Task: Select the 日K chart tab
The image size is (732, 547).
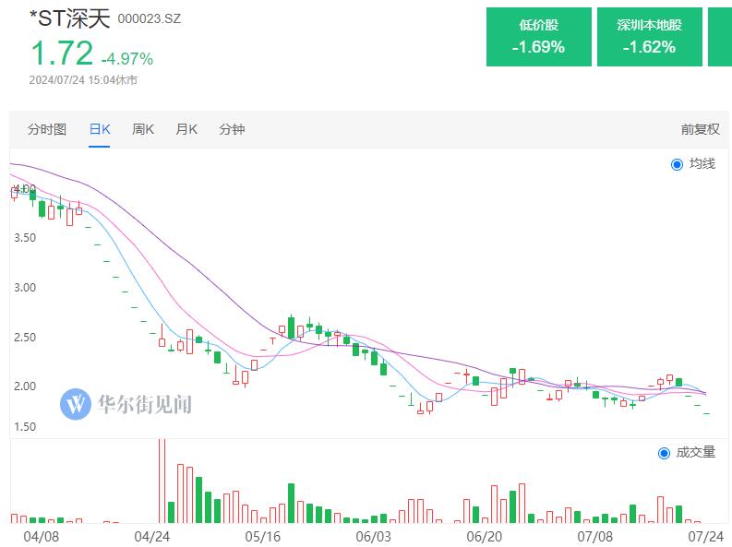Action: pyautogui.click(x=100, y=129)
